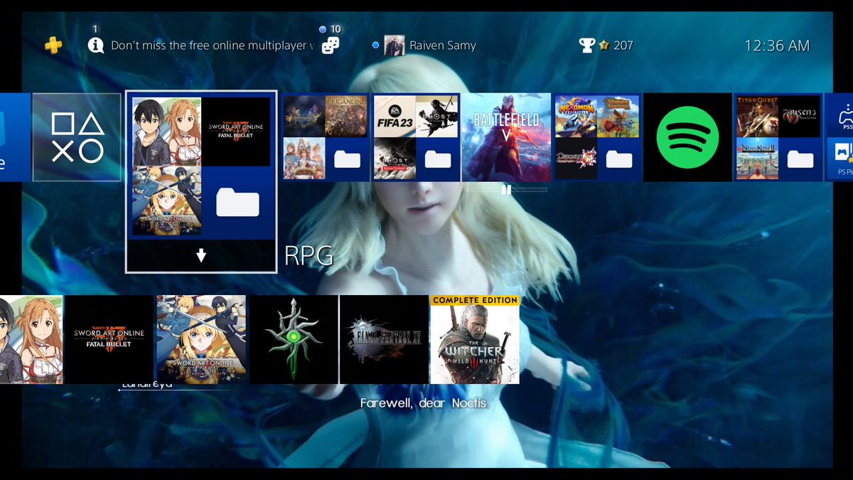The height and width of the screenshot is (480, 853).
Task: Select the PlayStation logo tile
Action: [x=76, y=137]
